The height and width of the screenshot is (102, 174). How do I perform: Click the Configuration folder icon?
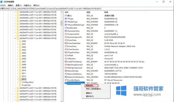click(20, 82)
